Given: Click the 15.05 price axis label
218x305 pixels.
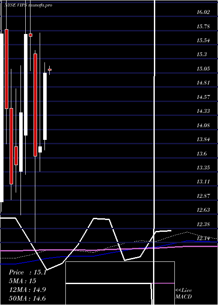Looking at the screenshot, I should (203, 69).
